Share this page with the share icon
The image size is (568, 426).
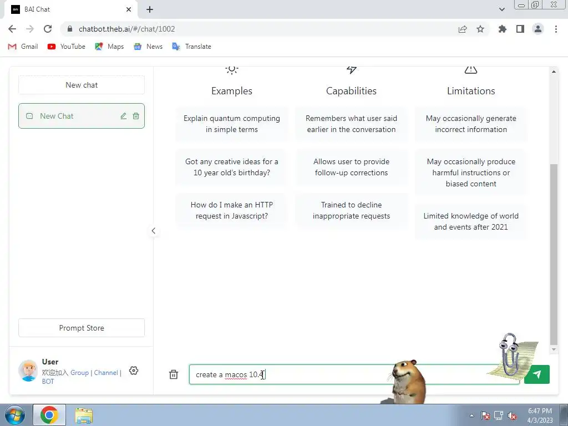pos(463,29)
